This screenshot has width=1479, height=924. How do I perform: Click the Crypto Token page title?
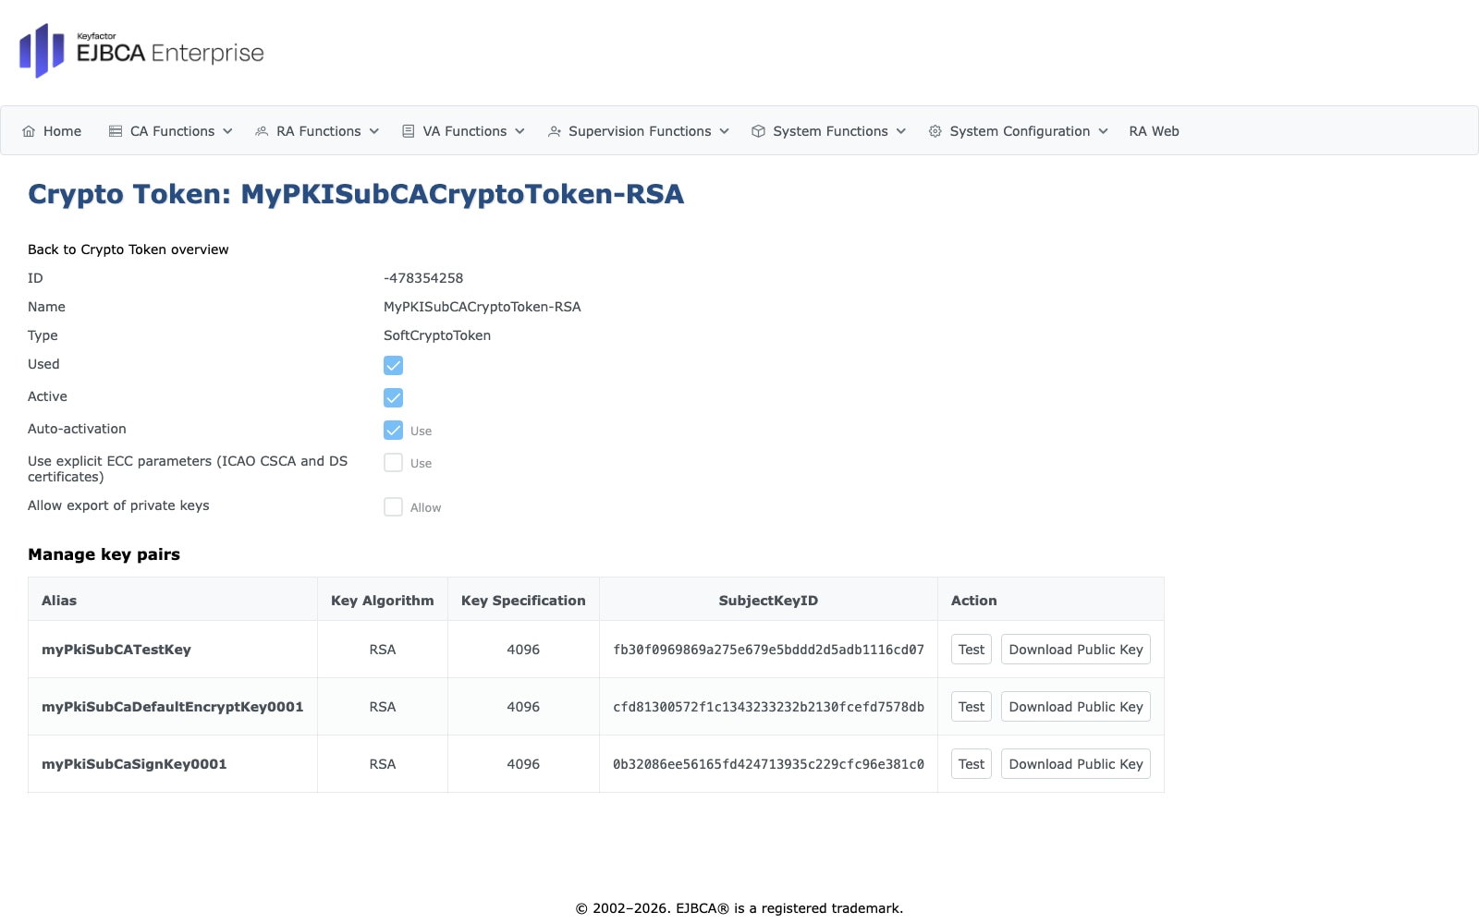[356, 194]
